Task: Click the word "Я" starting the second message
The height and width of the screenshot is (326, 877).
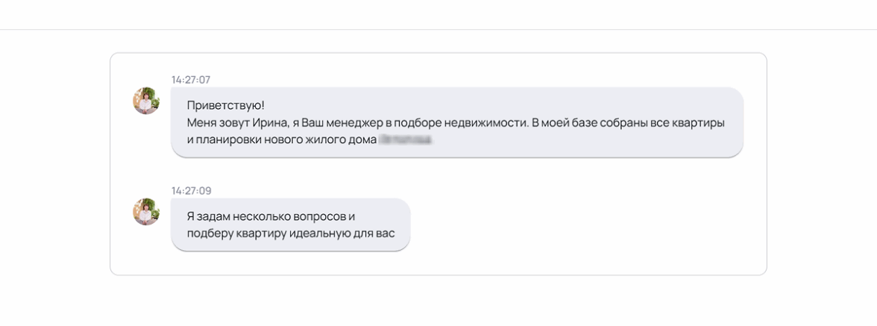Action: click(x=191, y=216)
